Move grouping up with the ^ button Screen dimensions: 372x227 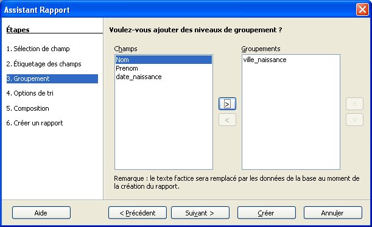click(354, 104)
